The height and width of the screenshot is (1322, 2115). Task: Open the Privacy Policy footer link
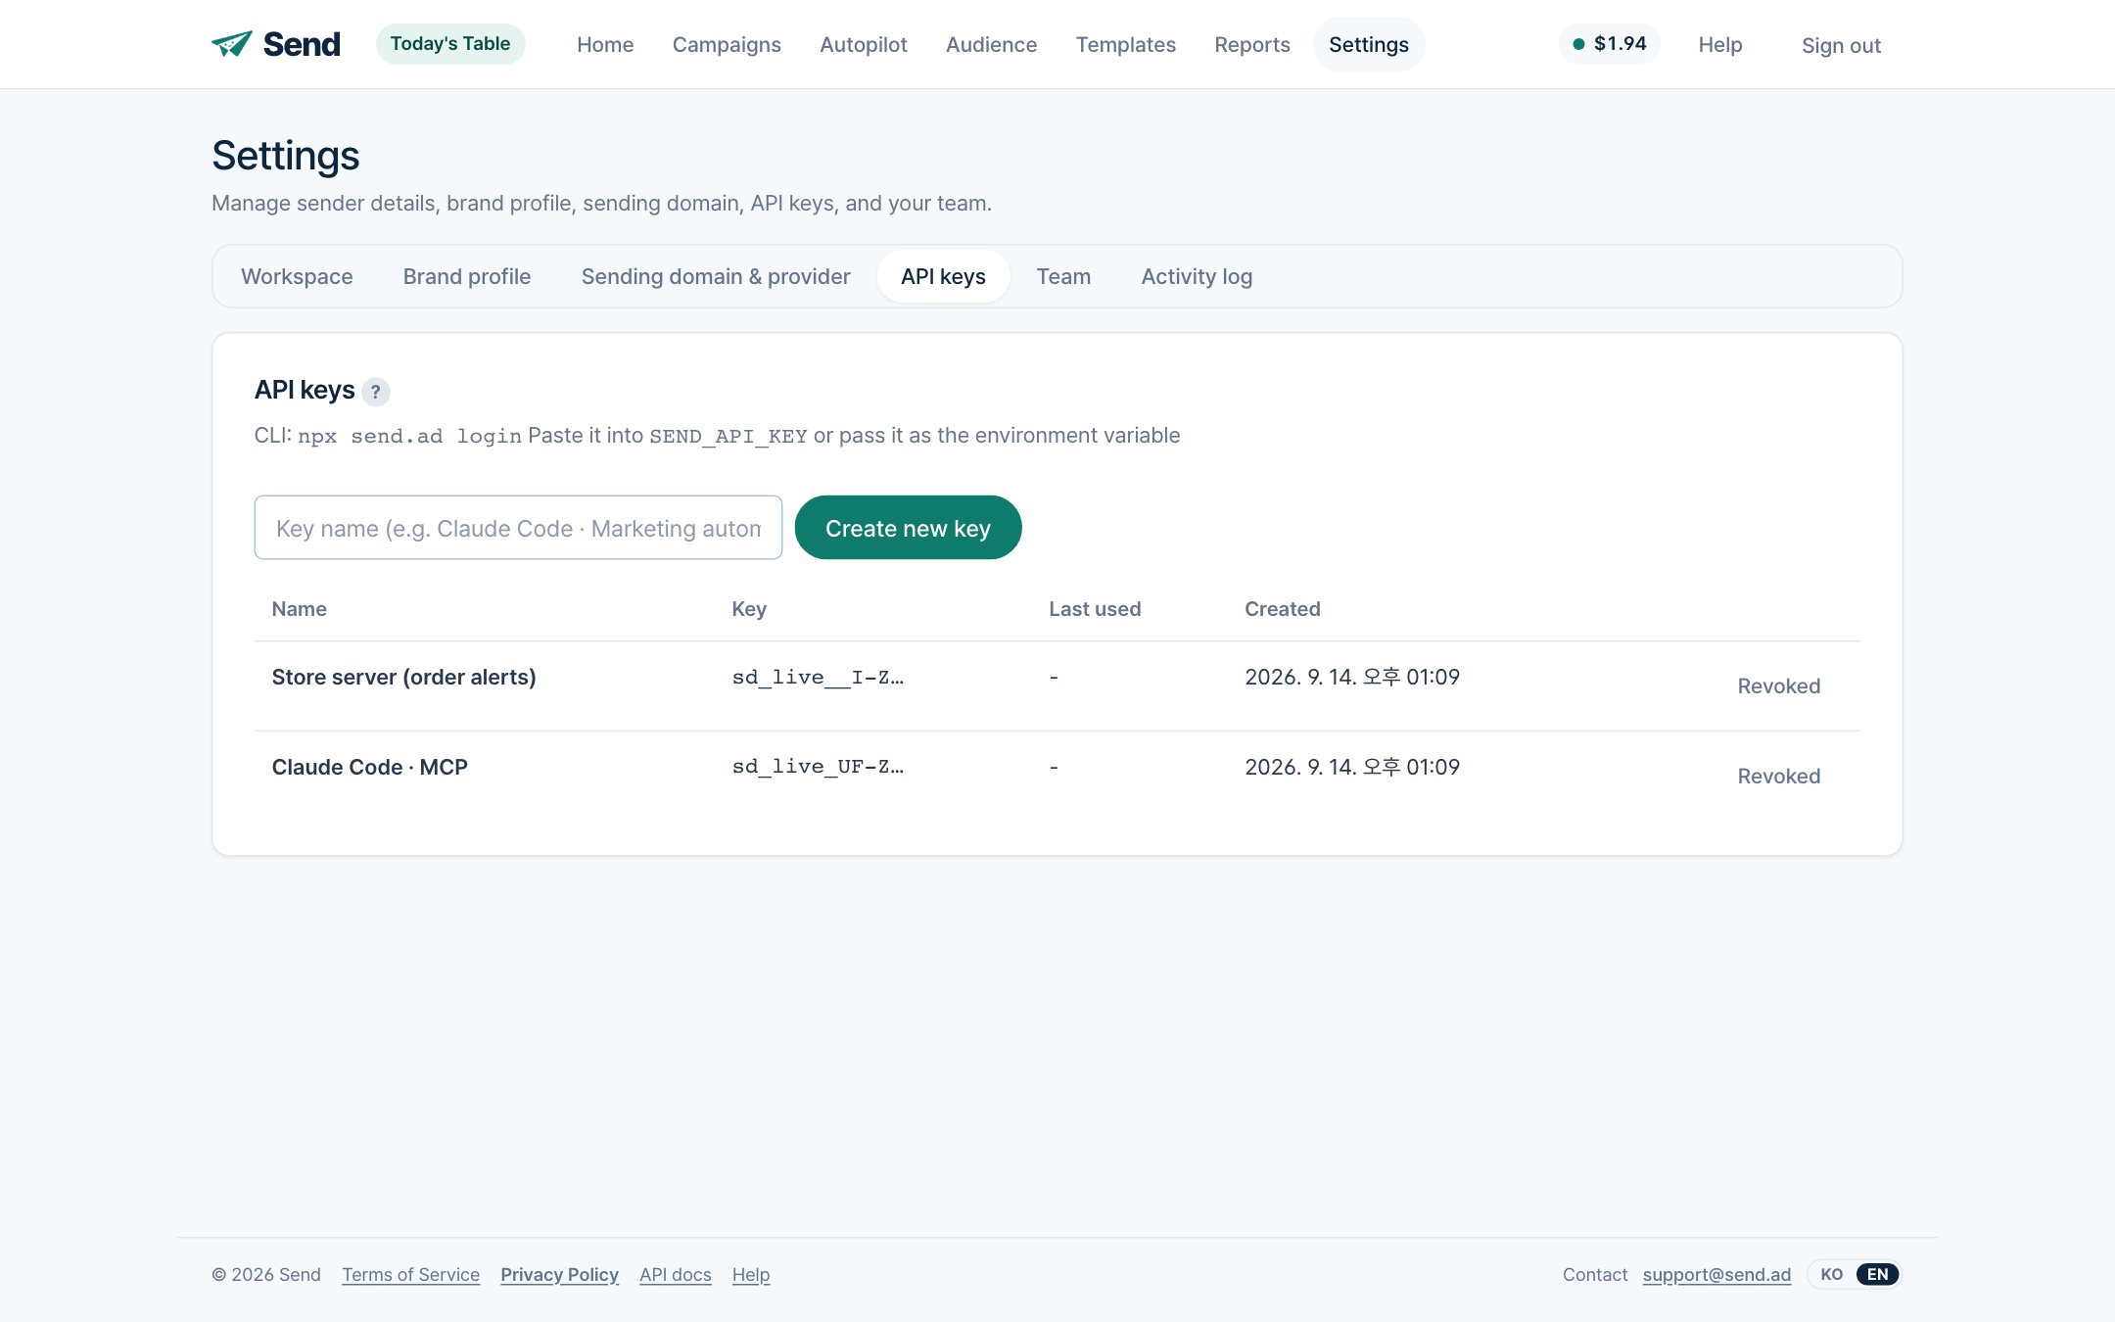(559, 1275)
